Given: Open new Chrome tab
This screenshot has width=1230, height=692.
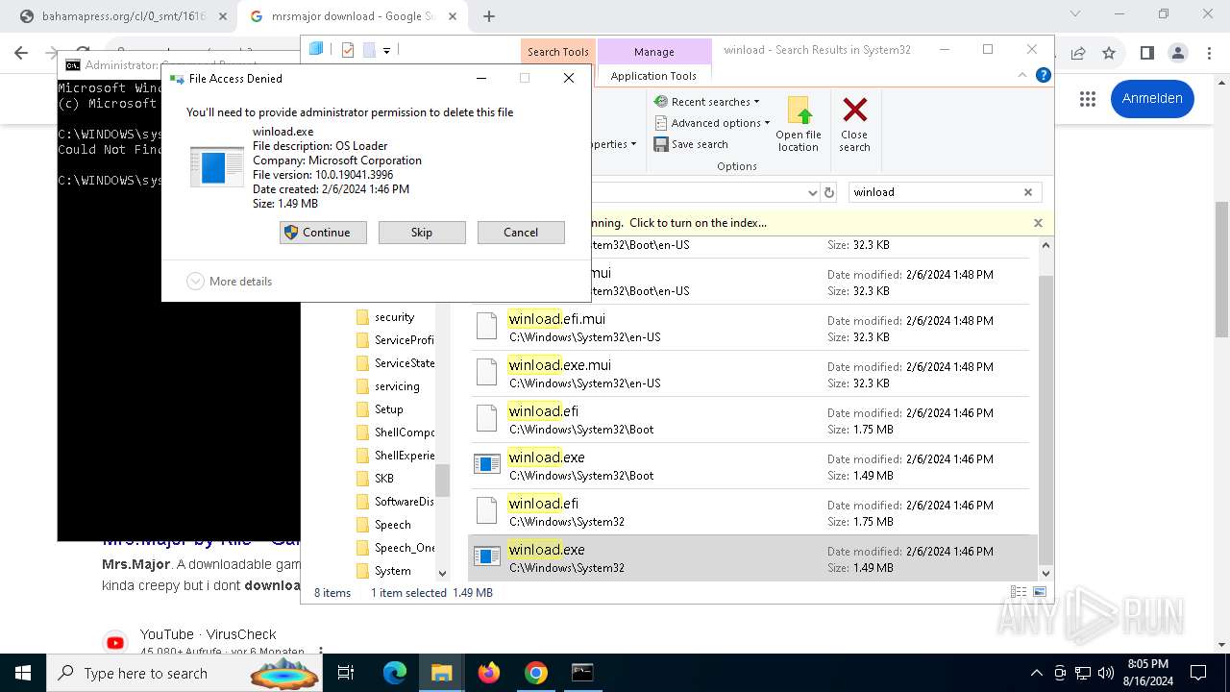Looking at the screenshot, I should [489, 16].
